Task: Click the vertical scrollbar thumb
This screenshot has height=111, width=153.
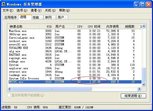Action: click(x=144, y=75)
